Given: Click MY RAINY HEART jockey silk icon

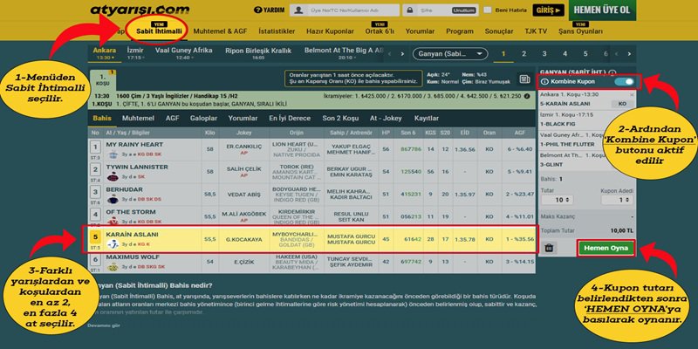Looking at the screenshot, I should 113,154.
